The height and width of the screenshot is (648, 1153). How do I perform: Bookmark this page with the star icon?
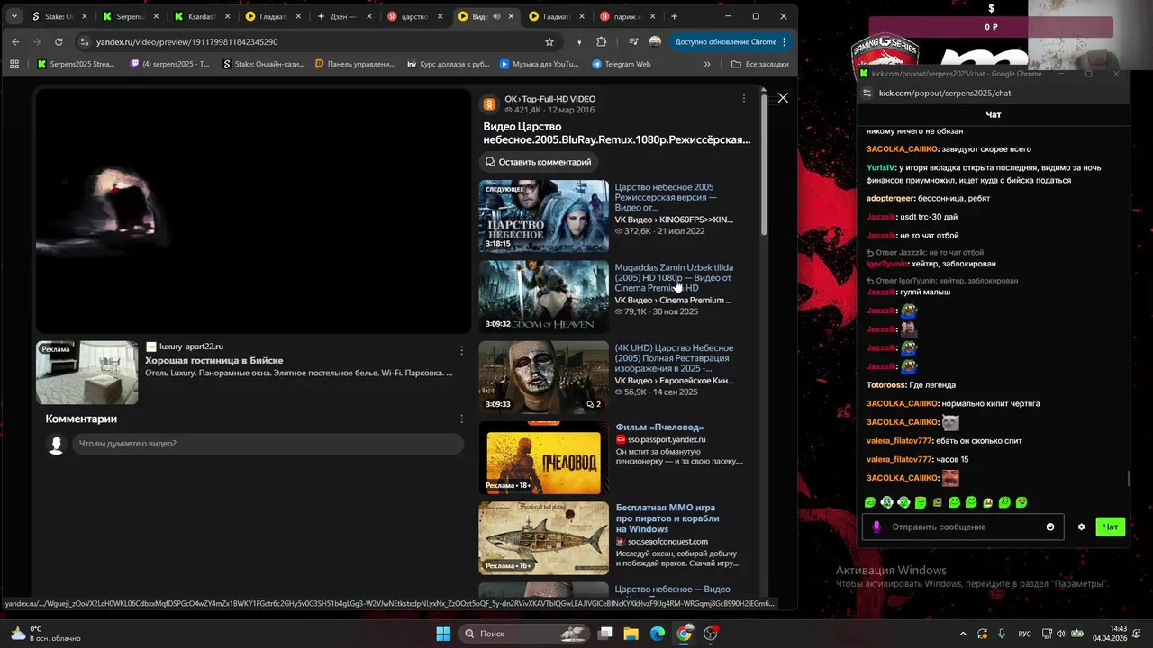[x=549, y=41]
